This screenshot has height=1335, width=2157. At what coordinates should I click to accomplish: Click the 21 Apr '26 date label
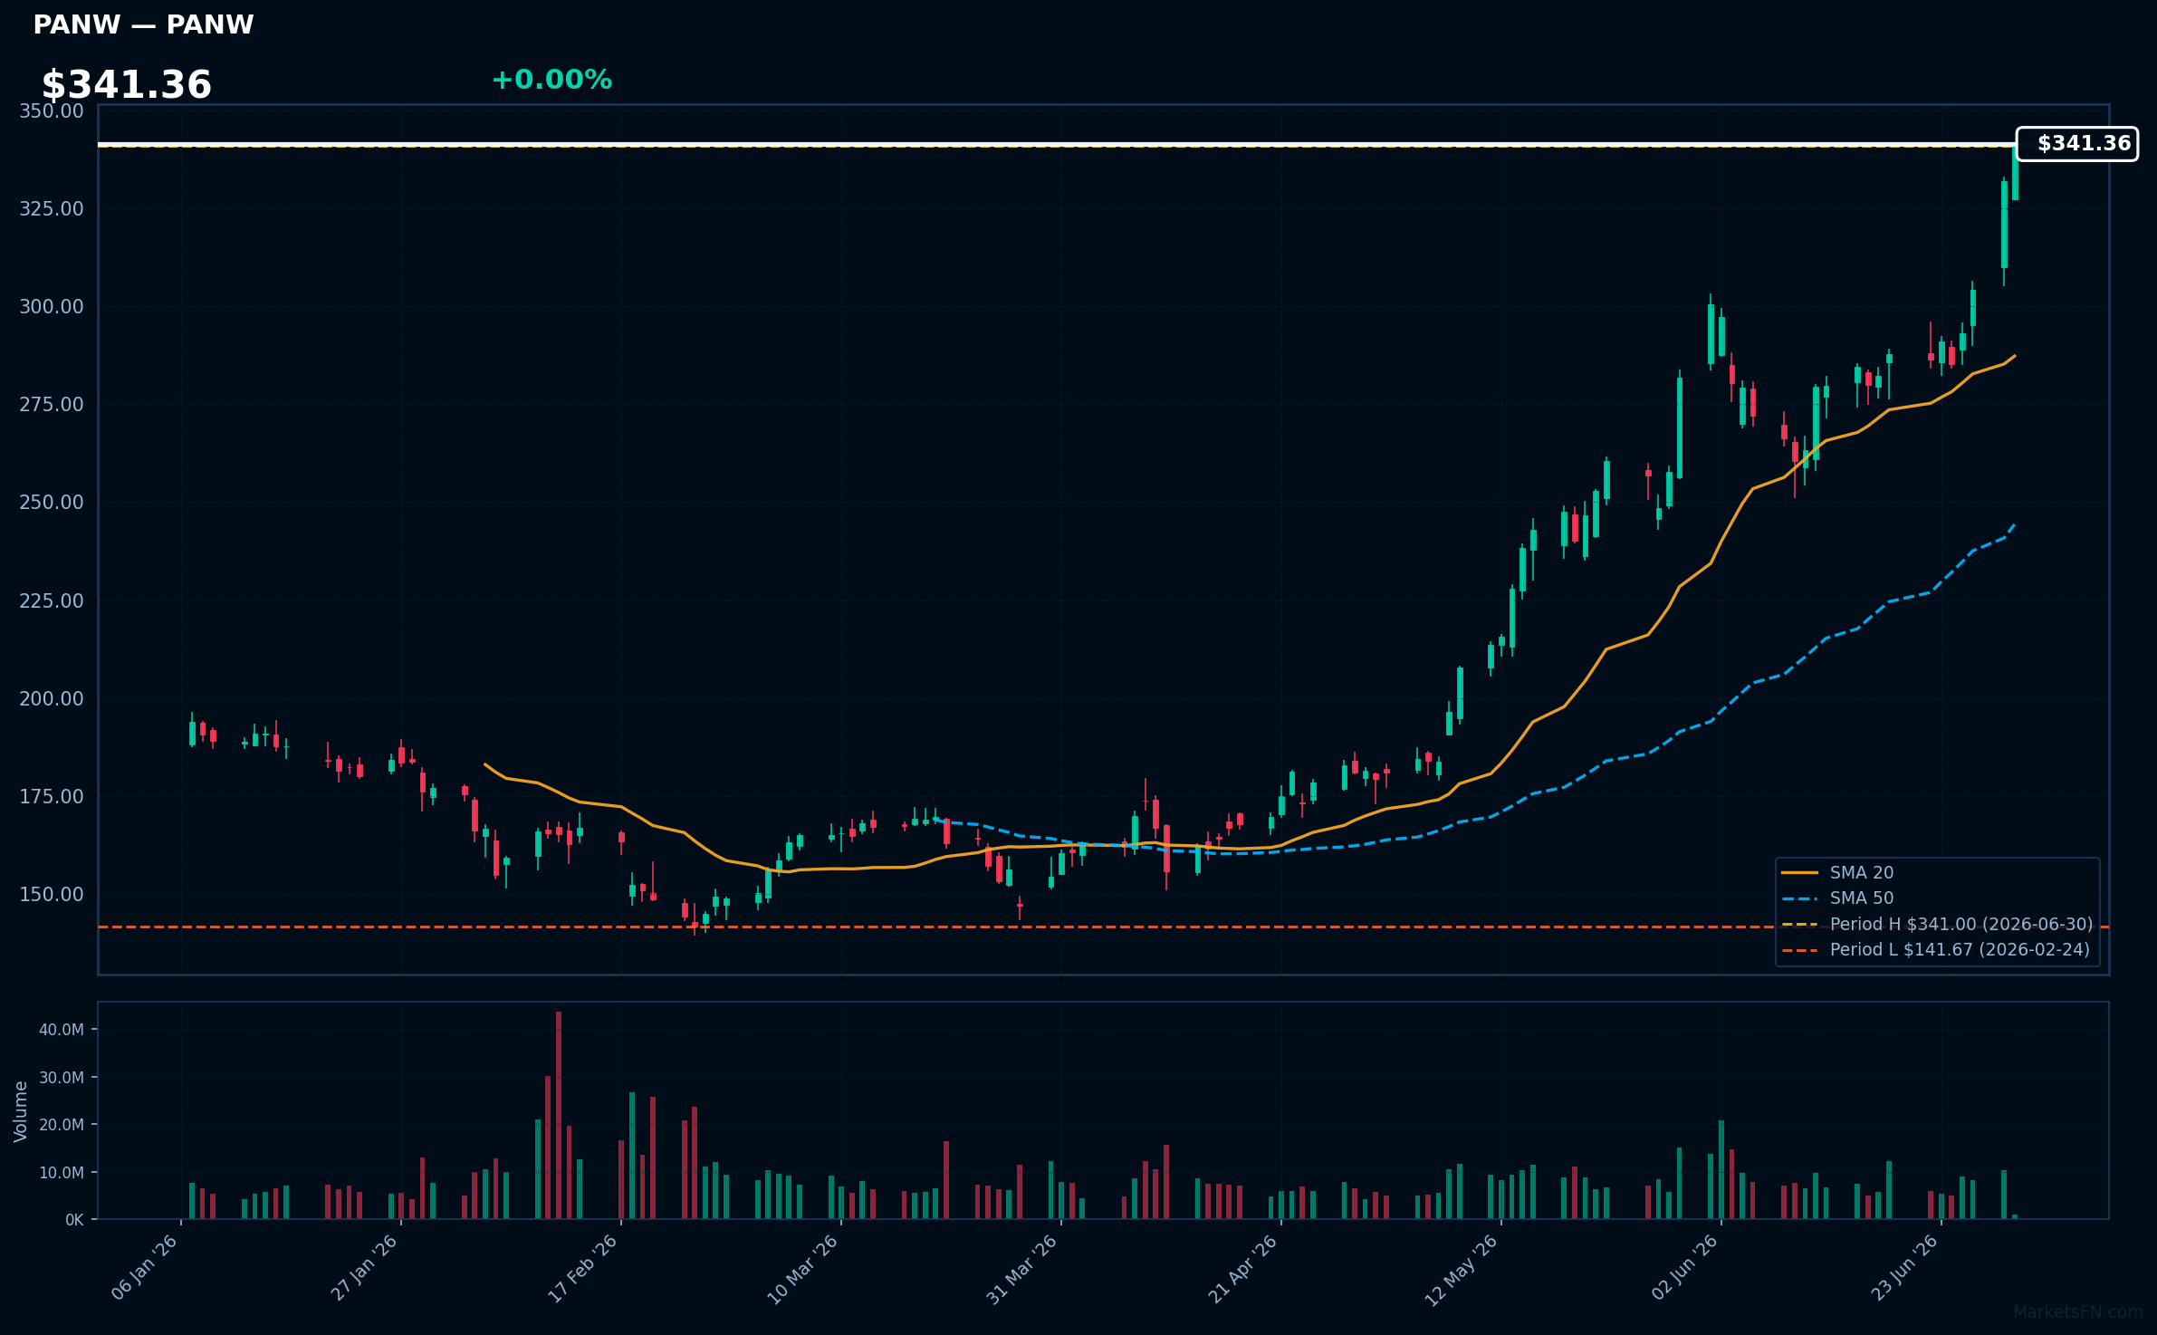click(x=1244, y=1268)
